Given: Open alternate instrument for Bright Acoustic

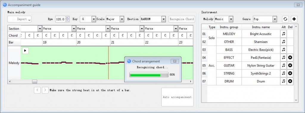Looking at the screenshot, I should tap(284, 34).
